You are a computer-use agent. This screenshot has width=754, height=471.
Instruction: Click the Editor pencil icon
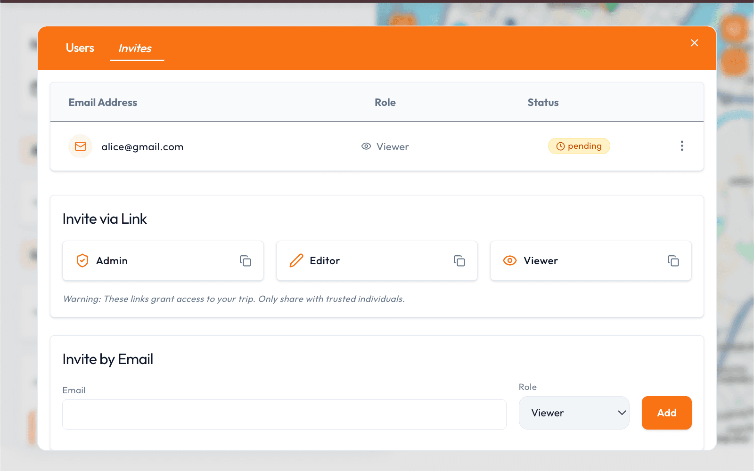(296, 260)
